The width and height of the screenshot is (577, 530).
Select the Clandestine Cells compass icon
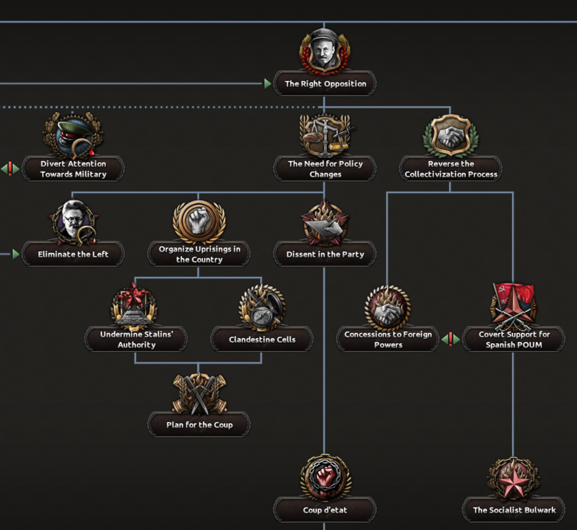coord(262,308)
